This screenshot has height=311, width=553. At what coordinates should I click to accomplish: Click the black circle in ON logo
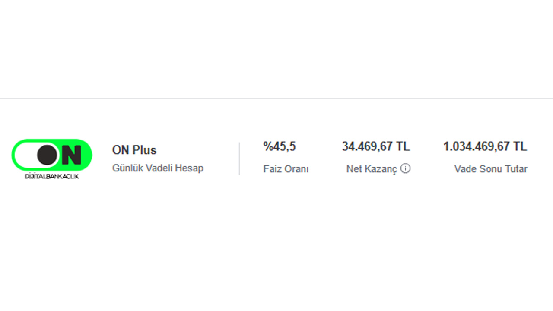point(47,155)
